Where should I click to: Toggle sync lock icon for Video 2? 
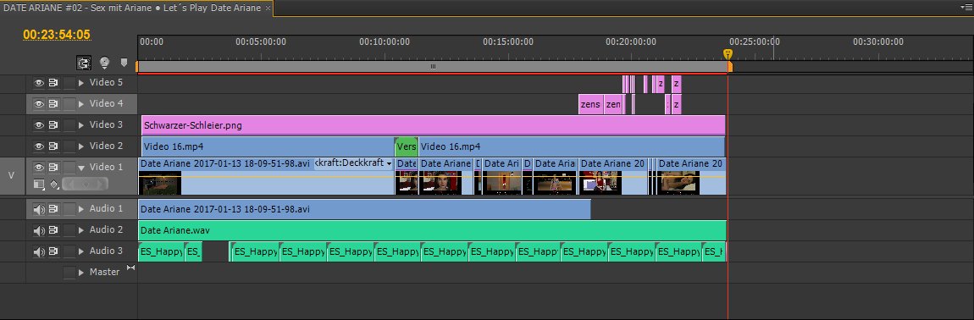(x=54, y=146)
